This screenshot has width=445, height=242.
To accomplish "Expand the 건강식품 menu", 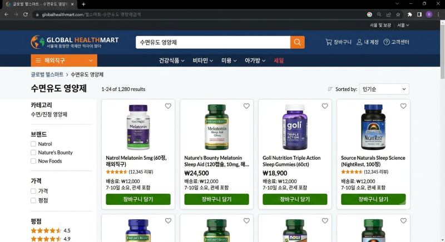I will 171,60.
